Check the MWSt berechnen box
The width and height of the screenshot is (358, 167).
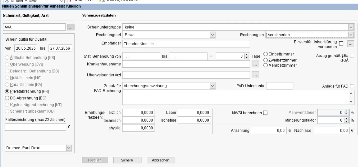click(x=265, y=113)
